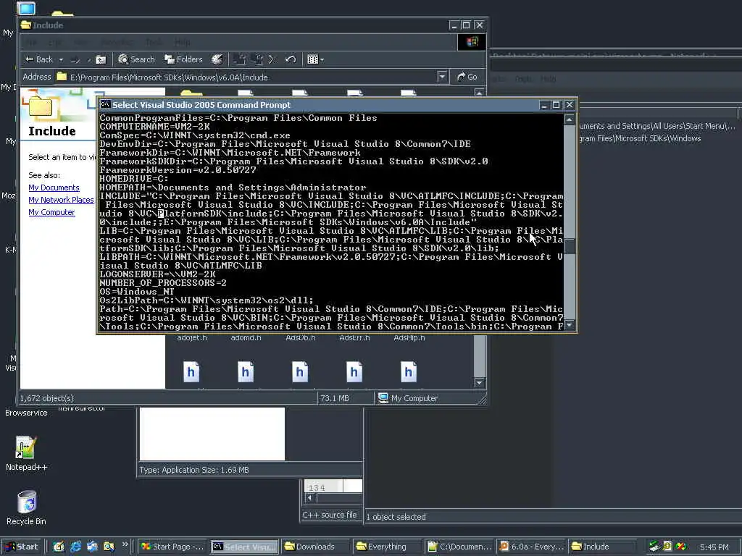Click the first Quick Launch icon
The height and width of the screenshot is (556, 742).
(59, 547)
